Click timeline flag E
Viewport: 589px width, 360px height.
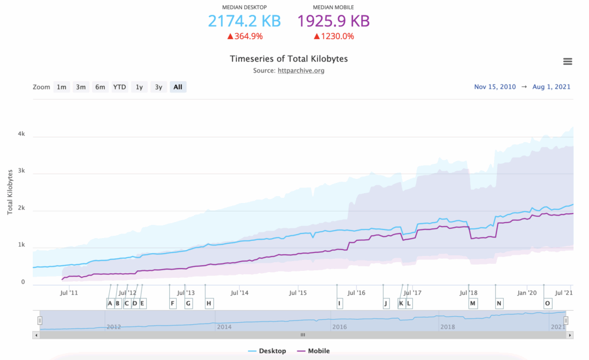(143, 303)
